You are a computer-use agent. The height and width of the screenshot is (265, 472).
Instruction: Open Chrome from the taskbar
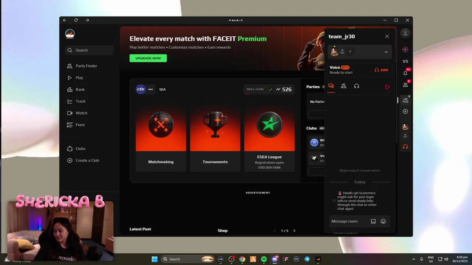point(242,259)
